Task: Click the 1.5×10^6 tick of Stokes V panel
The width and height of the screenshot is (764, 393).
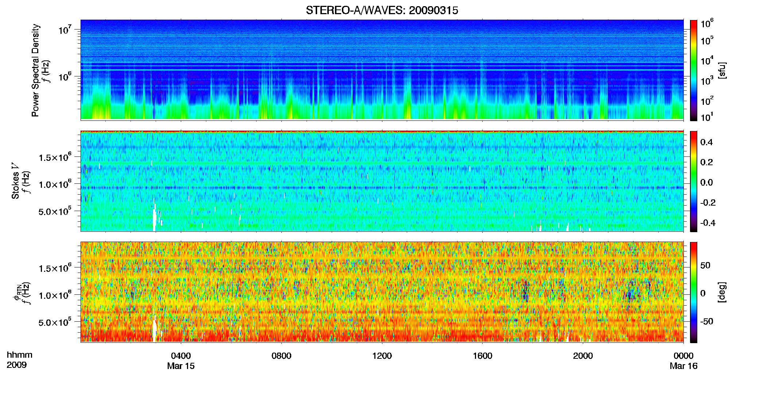Action: tap(55, 157)
